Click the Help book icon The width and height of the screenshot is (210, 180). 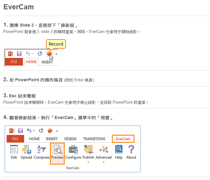click(x=119, y=150)
